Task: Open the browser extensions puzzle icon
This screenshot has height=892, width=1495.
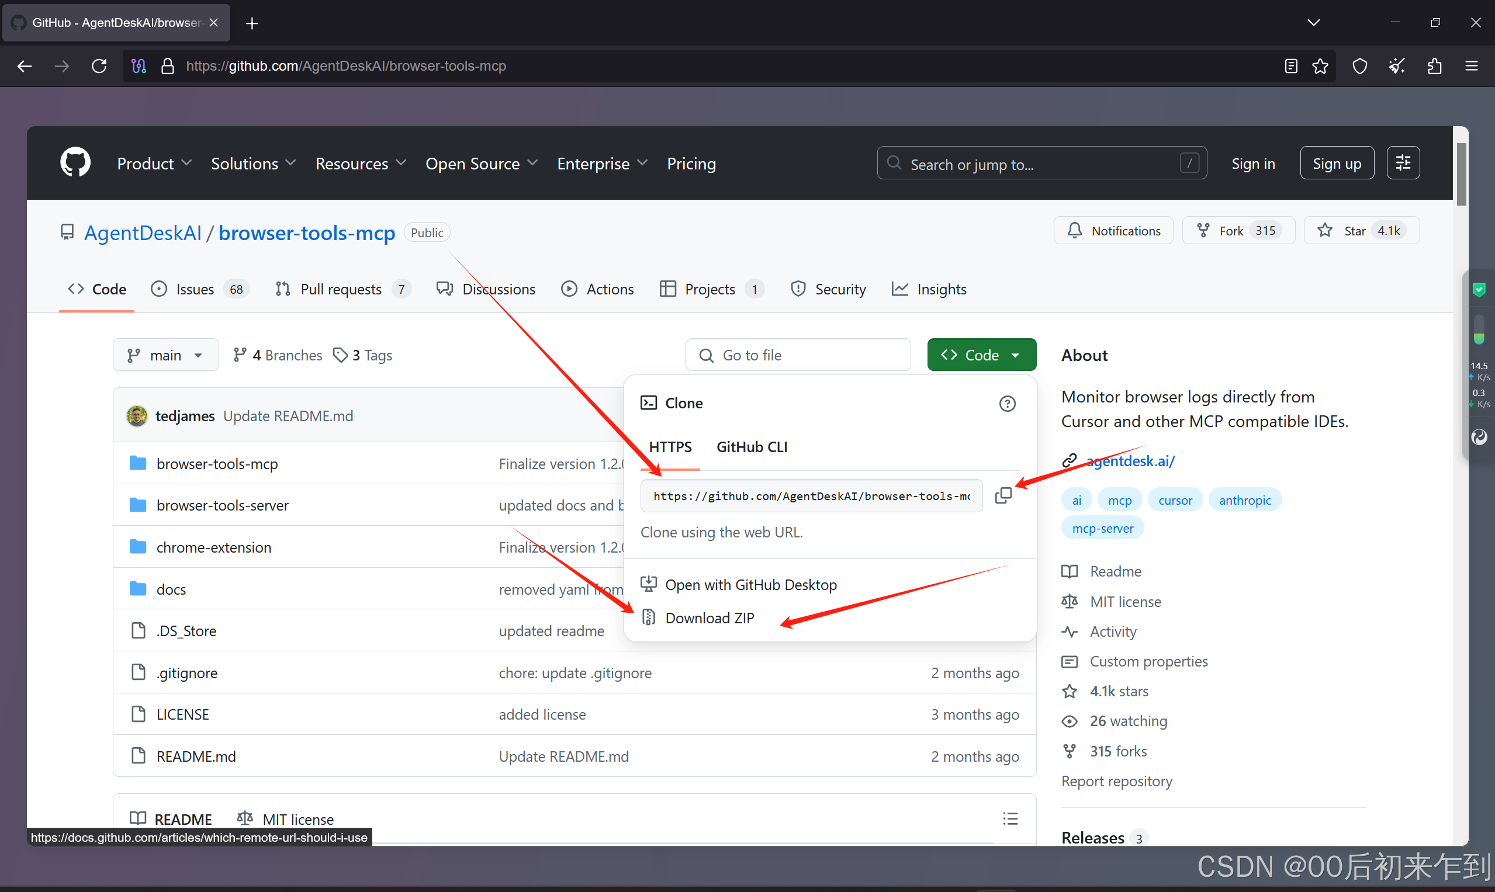Action: pyautogui.click(x=1434, y=66)
